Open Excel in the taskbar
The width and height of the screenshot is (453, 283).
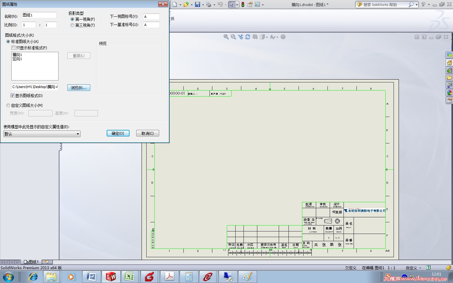[130, 277]
